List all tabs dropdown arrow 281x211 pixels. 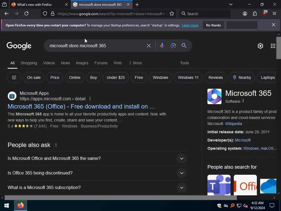(231, 4)
